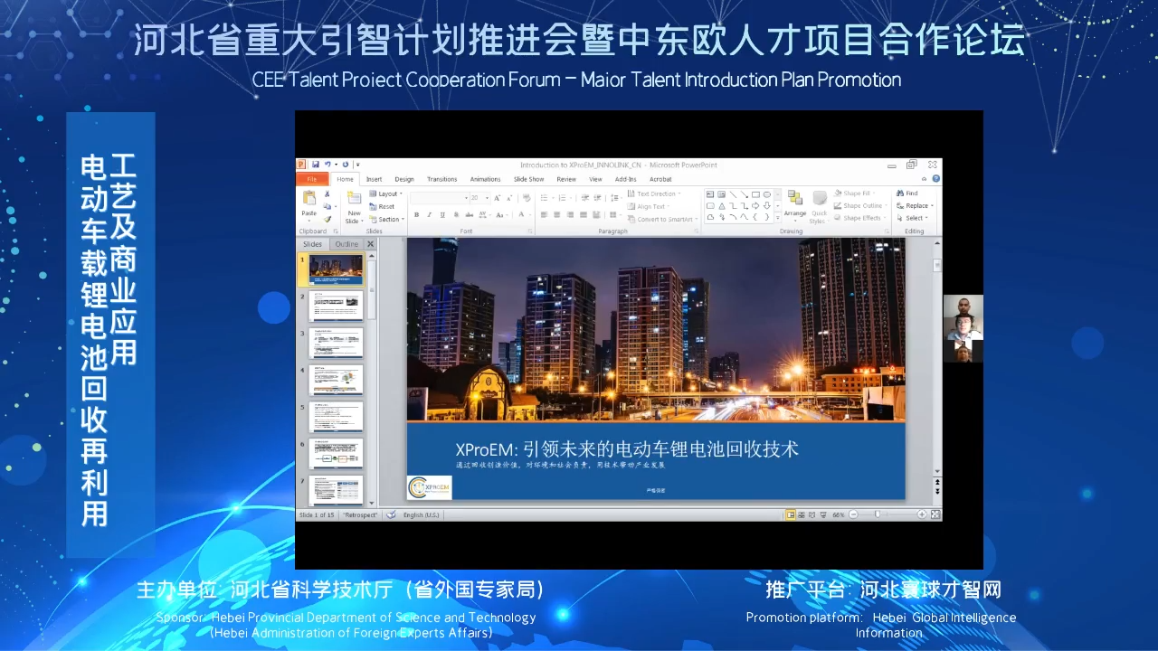Click the Undo icon in Quick Access Toolbar
Viewport: 1158px width, 651px height.
pos(326,165)
